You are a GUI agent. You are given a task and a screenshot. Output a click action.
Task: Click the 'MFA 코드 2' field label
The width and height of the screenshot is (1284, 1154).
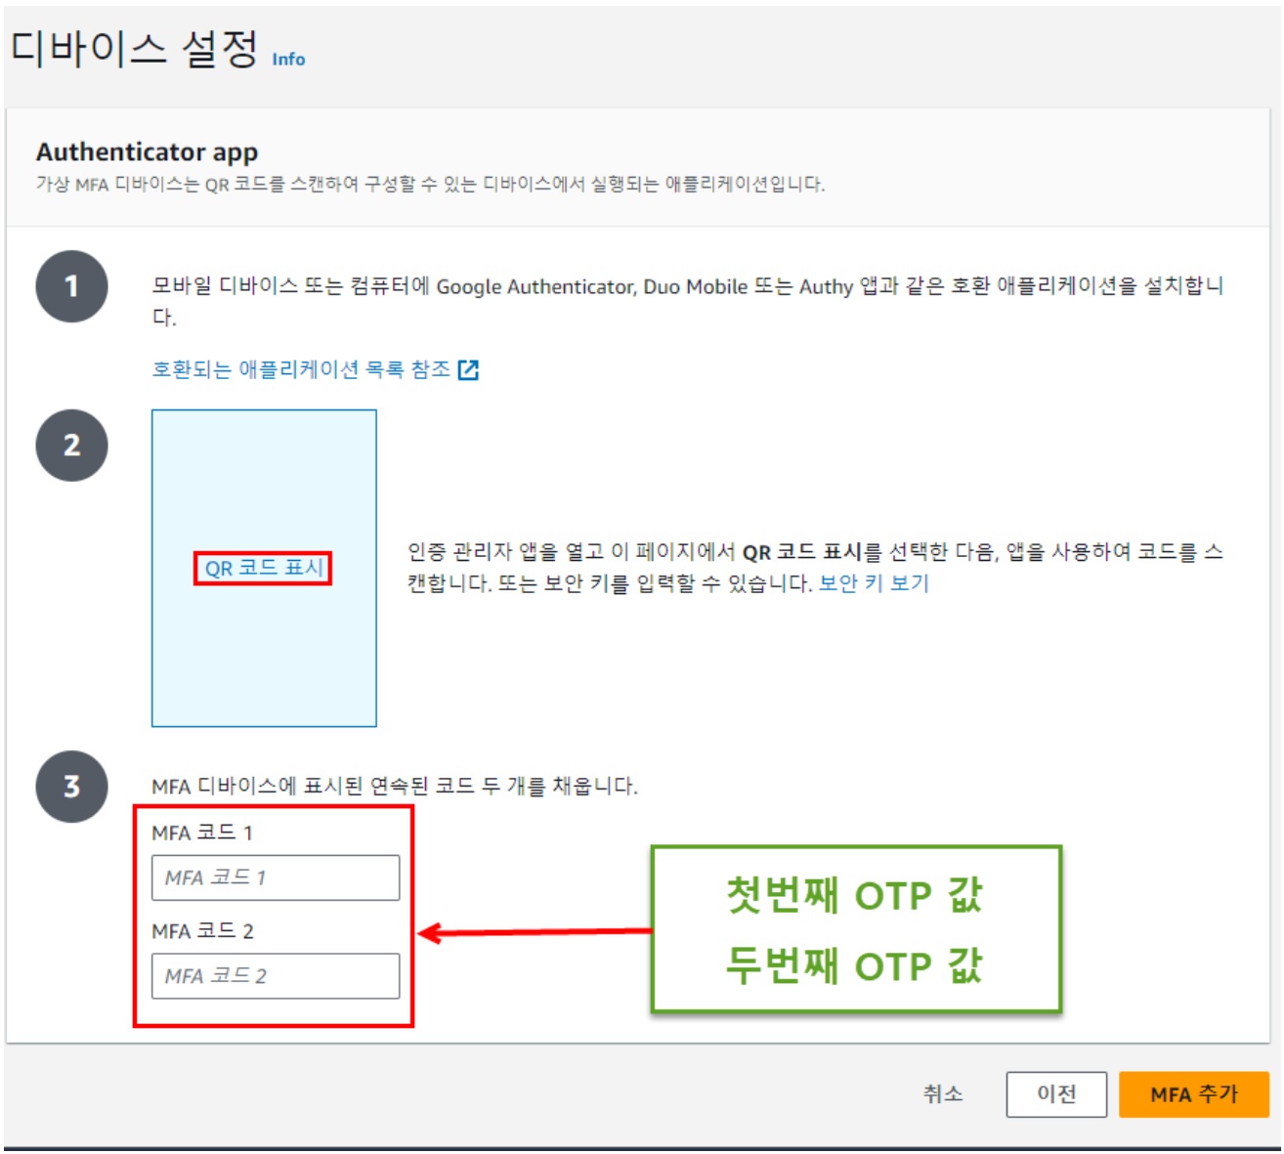click(x=202, y=931)
